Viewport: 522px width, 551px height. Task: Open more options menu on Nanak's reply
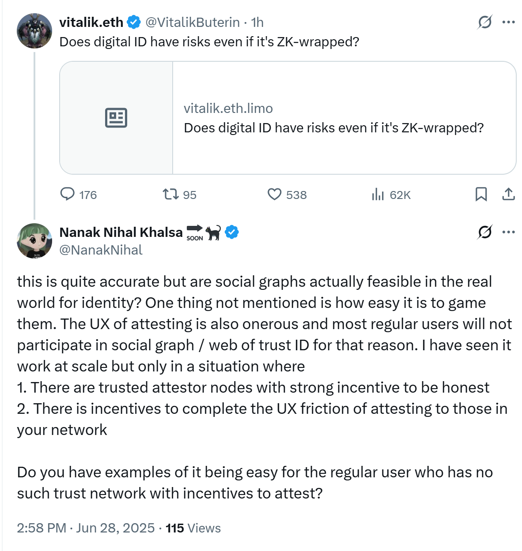(x=509, y=232)
